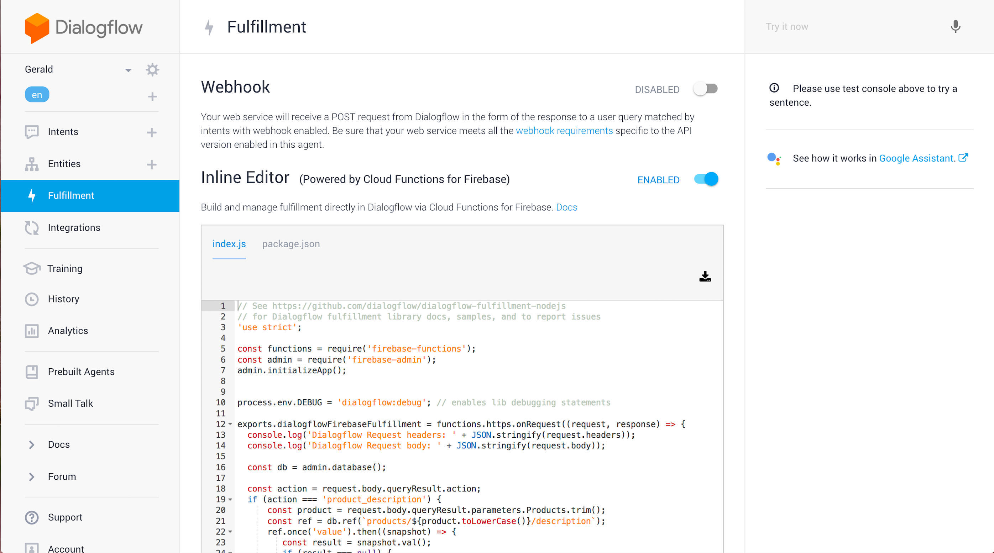Disable the Inline Editor toggle
The width and height of the screenshot is (994, 553).
pyautogui.click(x=706, y=179)
